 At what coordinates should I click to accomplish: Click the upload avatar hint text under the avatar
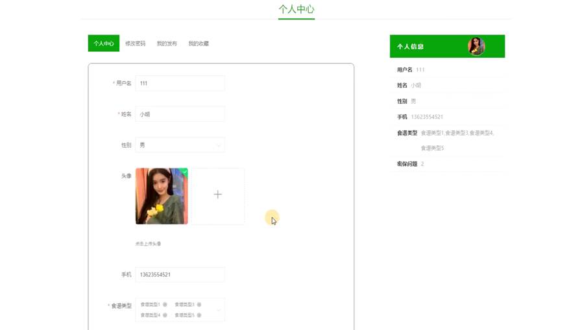pyautogui.click(x=149, y=244)
